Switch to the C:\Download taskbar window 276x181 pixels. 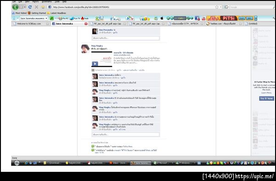click(x=52, y=163)
